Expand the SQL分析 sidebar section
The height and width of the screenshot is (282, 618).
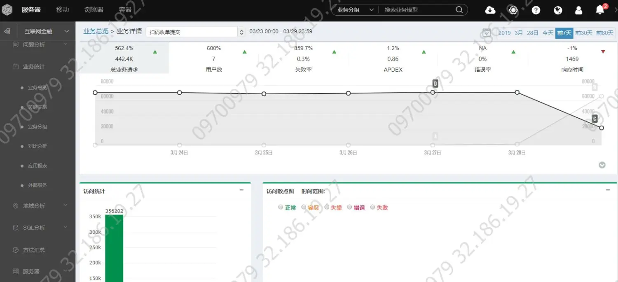click(x=66, y=228)
